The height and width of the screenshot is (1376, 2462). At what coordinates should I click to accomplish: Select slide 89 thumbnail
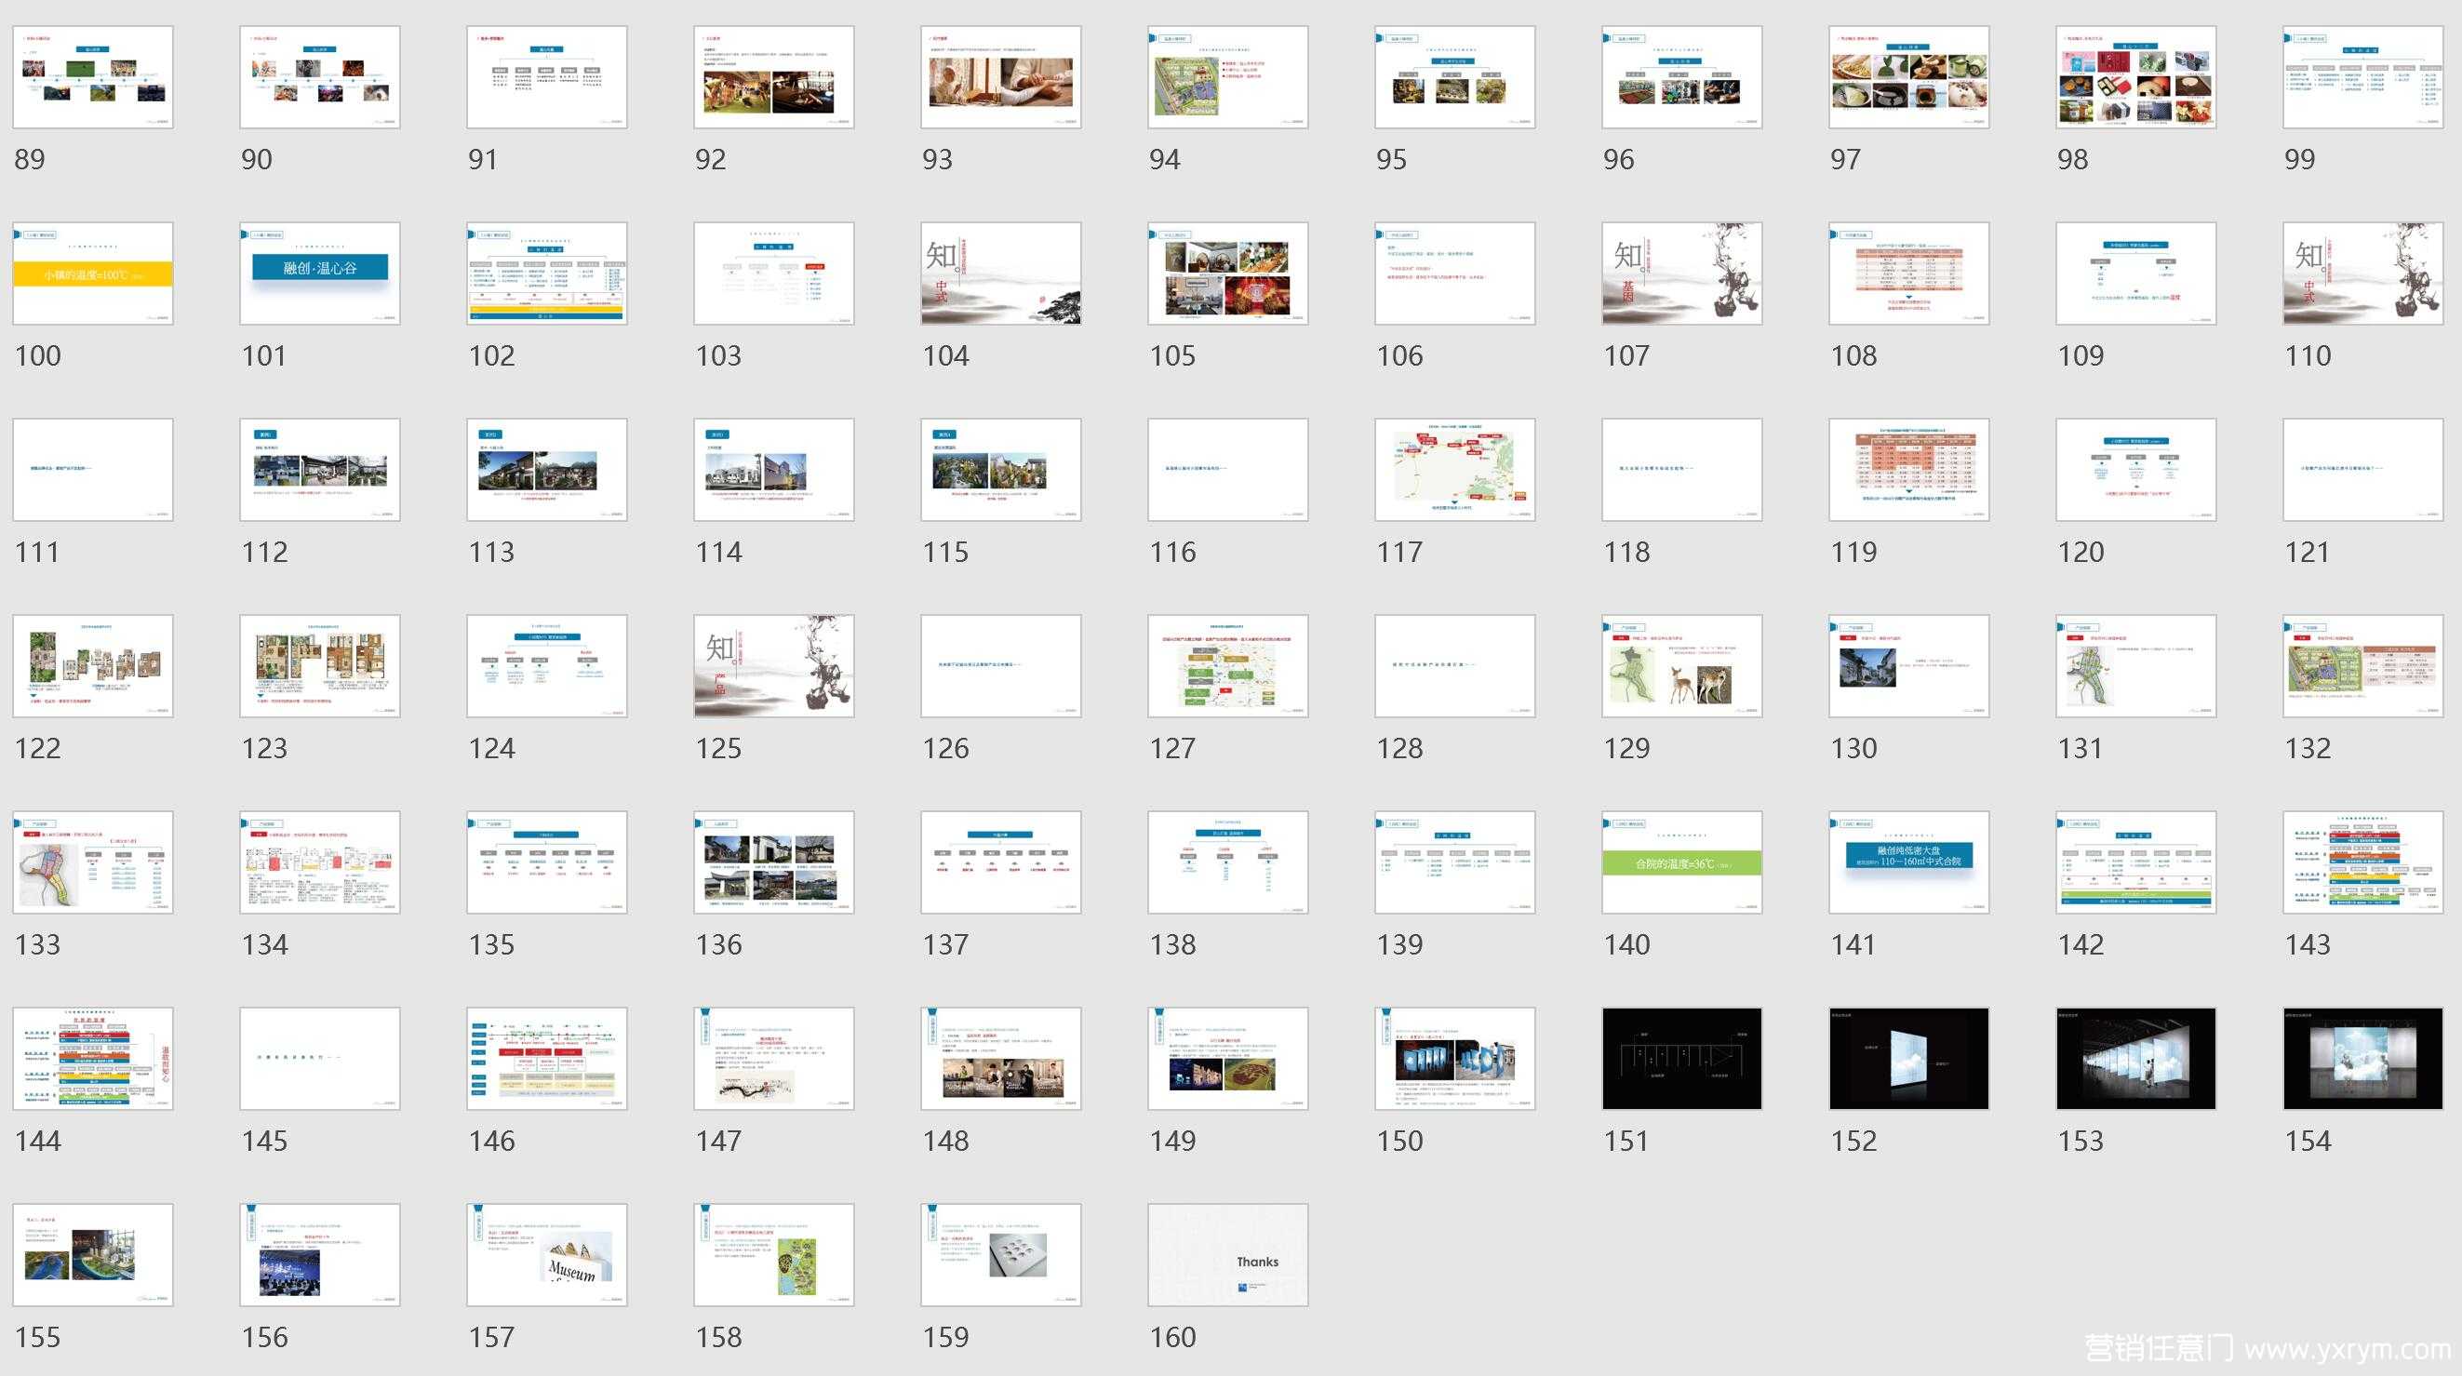click(93, 77)
